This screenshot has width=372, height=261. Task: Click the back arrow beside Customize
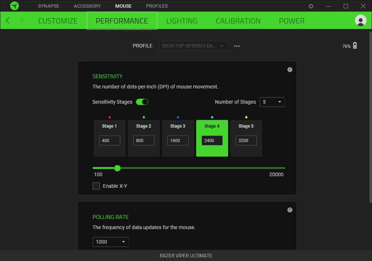(8, 20)
